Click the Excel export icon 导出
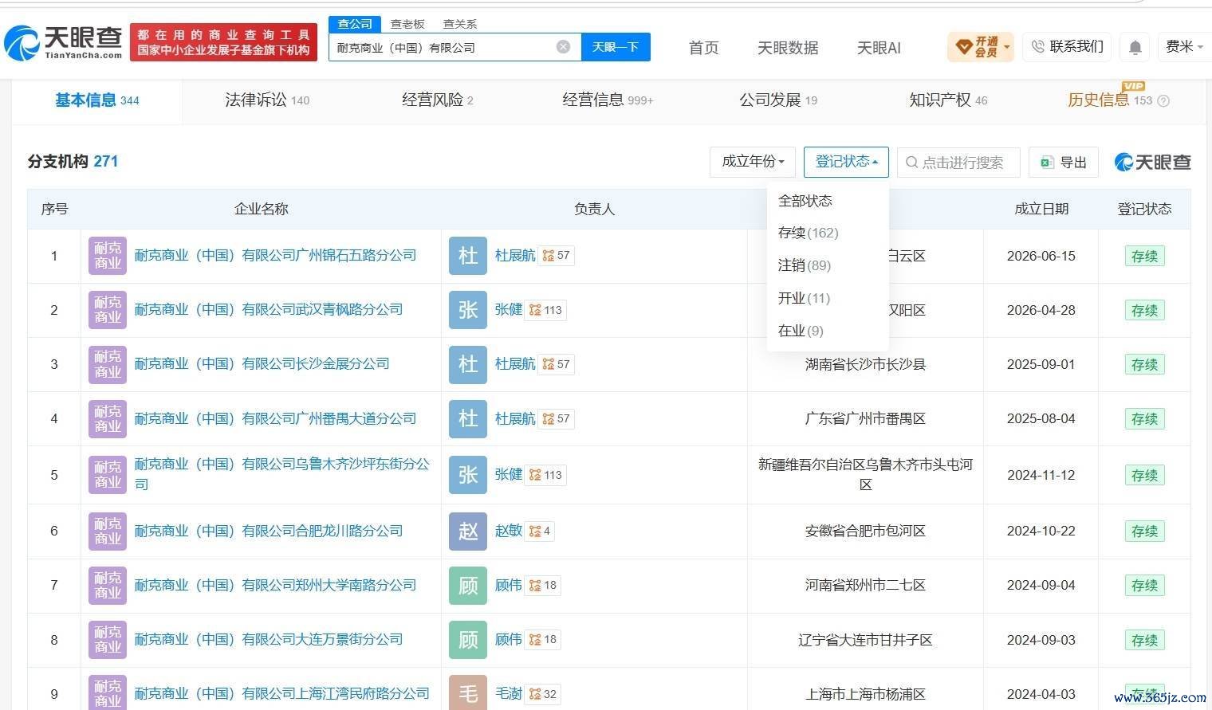Screen dimensions: 1212x710 (x=1064, y=163)
